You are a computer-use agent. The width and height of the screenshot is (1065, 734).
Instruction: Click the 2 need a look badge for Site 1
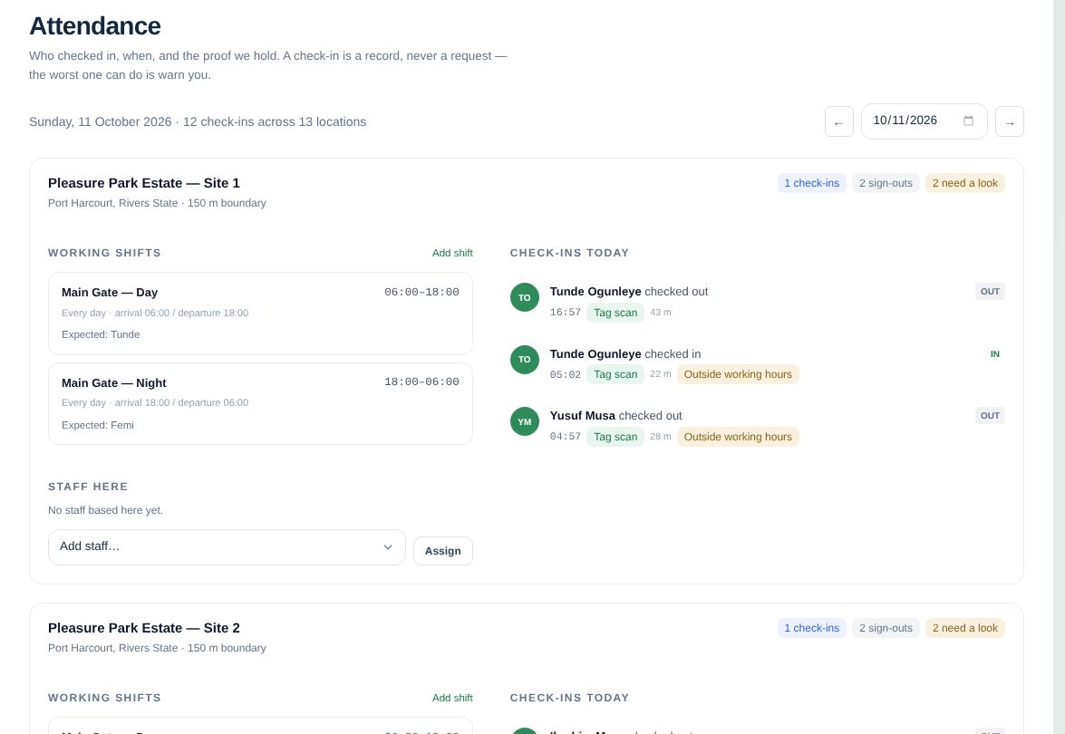click(965, 183)
